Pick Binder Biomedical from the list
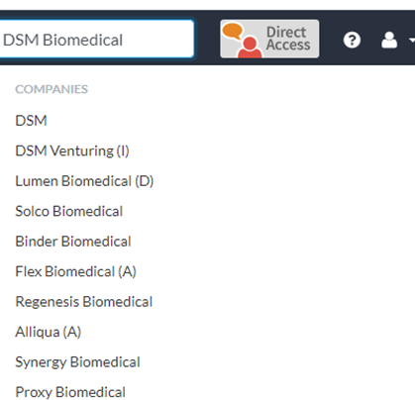Screen dimensions: 415x400 pyautogui.click(x=73, y=242)
